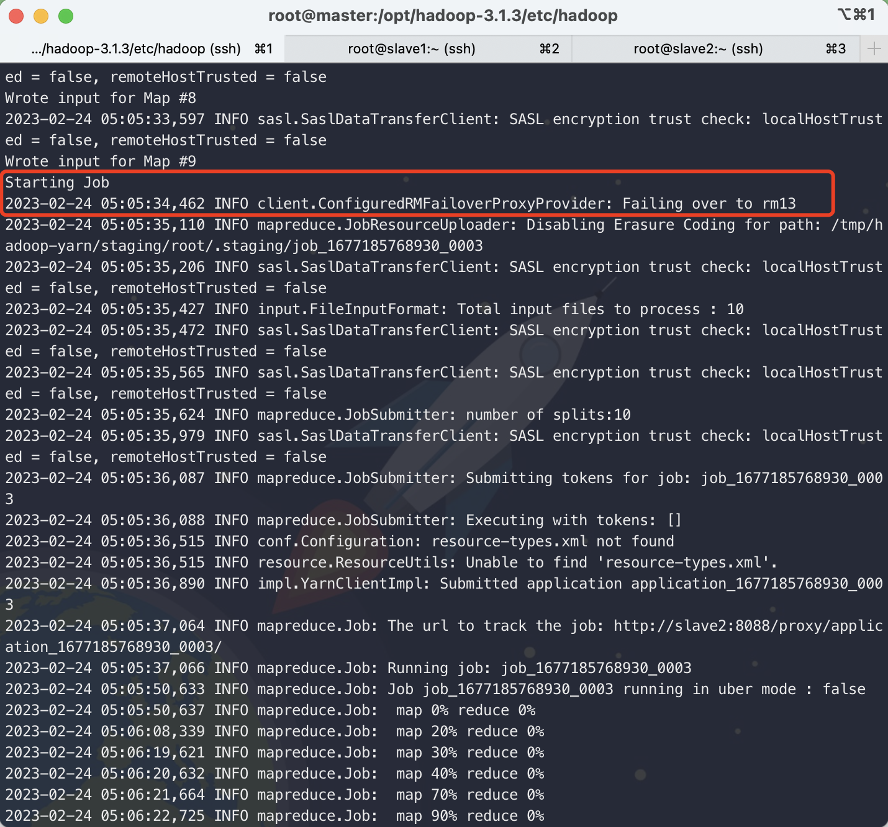Click the staging path job_1677185768930_0003 continuation line
Image resolution: width=888 pixels, height=827 pixels.
pos(244,246)
